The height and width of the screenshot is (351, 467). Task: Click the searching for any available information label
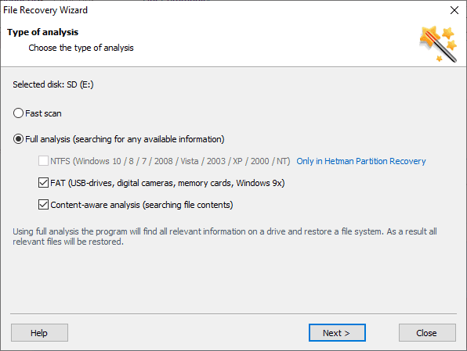149,139
